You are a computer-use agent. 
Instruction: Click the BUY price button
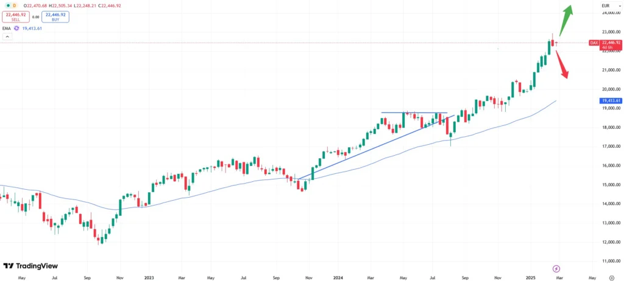point(55,17)
